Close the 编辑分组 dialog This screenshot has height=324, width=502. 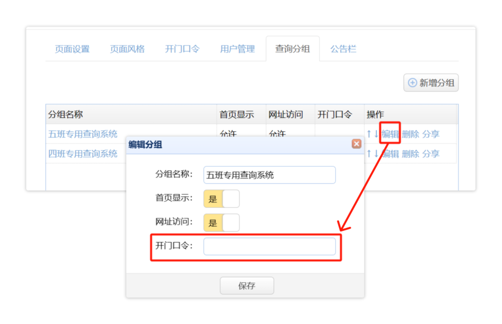356,144
